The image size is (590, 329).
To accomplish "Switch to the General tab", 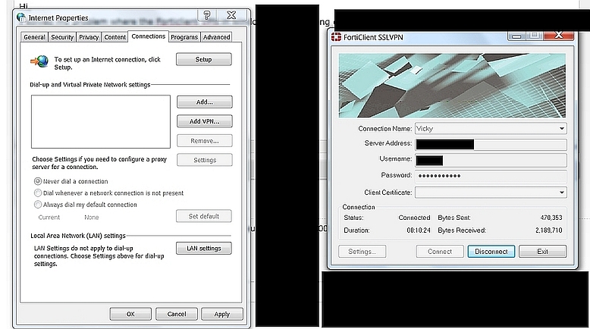I will pos(34,37).
